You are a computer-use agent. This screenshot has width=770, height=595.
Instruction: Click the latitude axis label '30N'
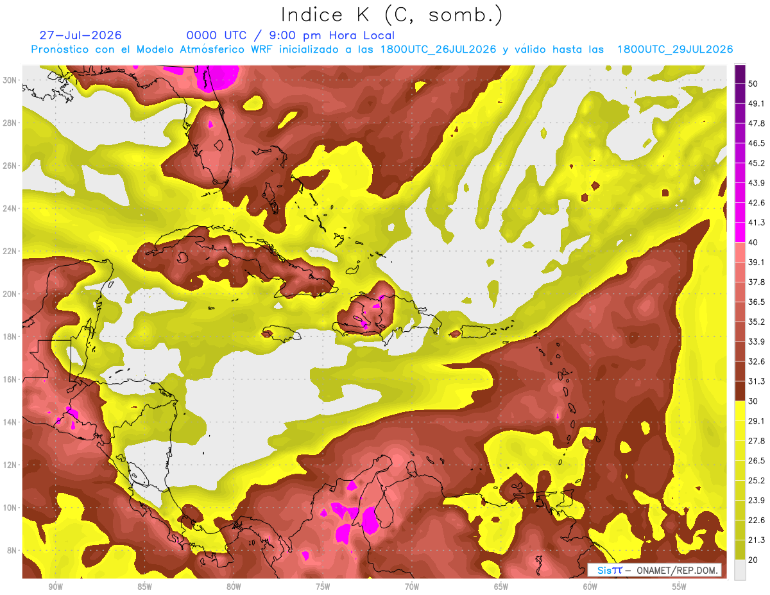10,80
